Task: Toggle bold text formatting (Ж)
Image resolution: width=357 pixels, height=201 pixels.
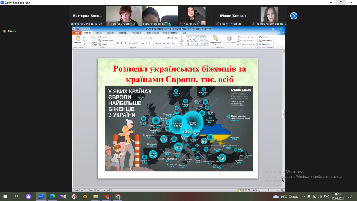Action: pos(118,43)
